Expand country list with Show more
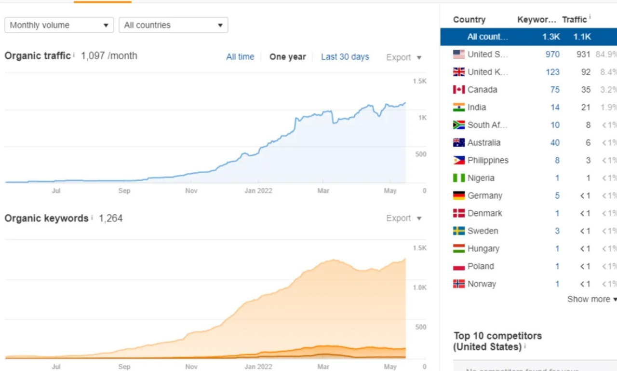The height and width of the screenshot is (371, 617). click(x=591, y=299)
